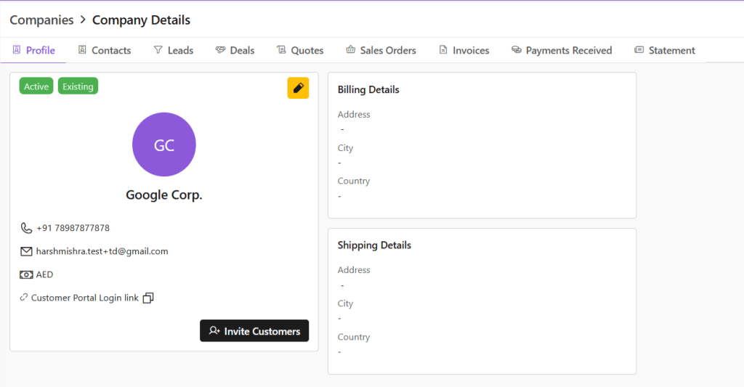744x387 pixels.
Task: Select the Profile tab
Action: coord(33,50)
